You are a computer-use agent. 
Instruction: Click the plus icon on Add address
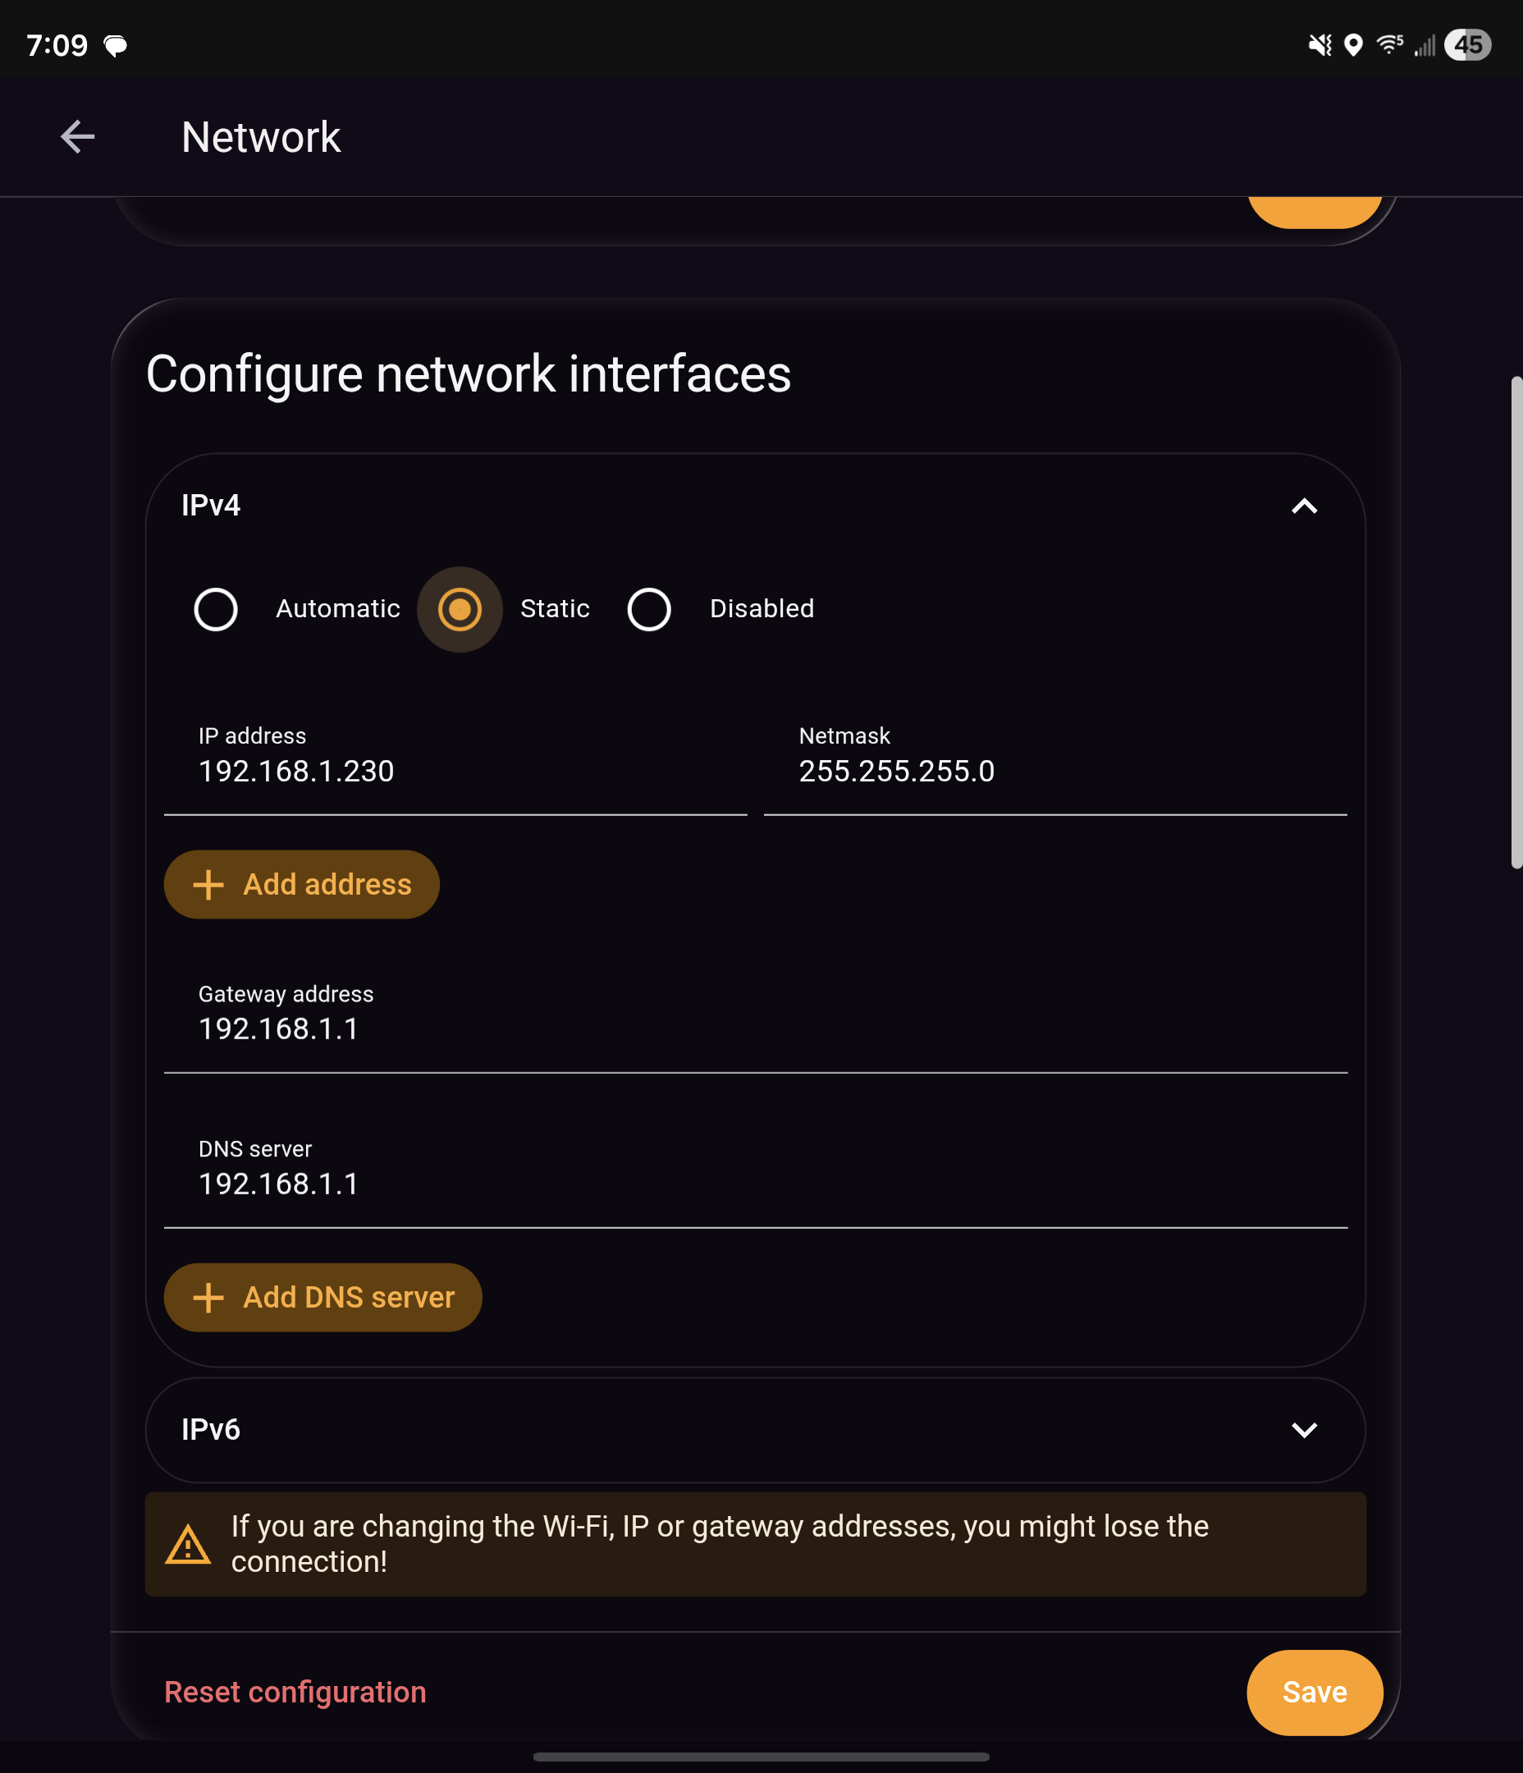209,885
